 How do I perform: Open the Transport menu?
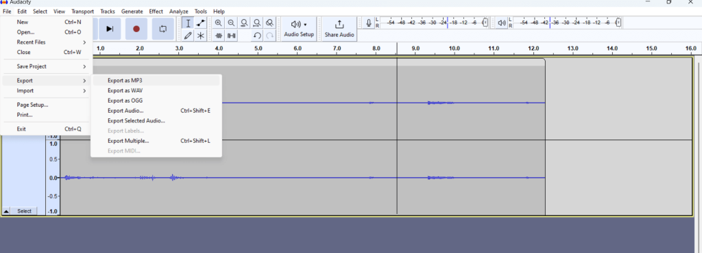coord(83,11)
